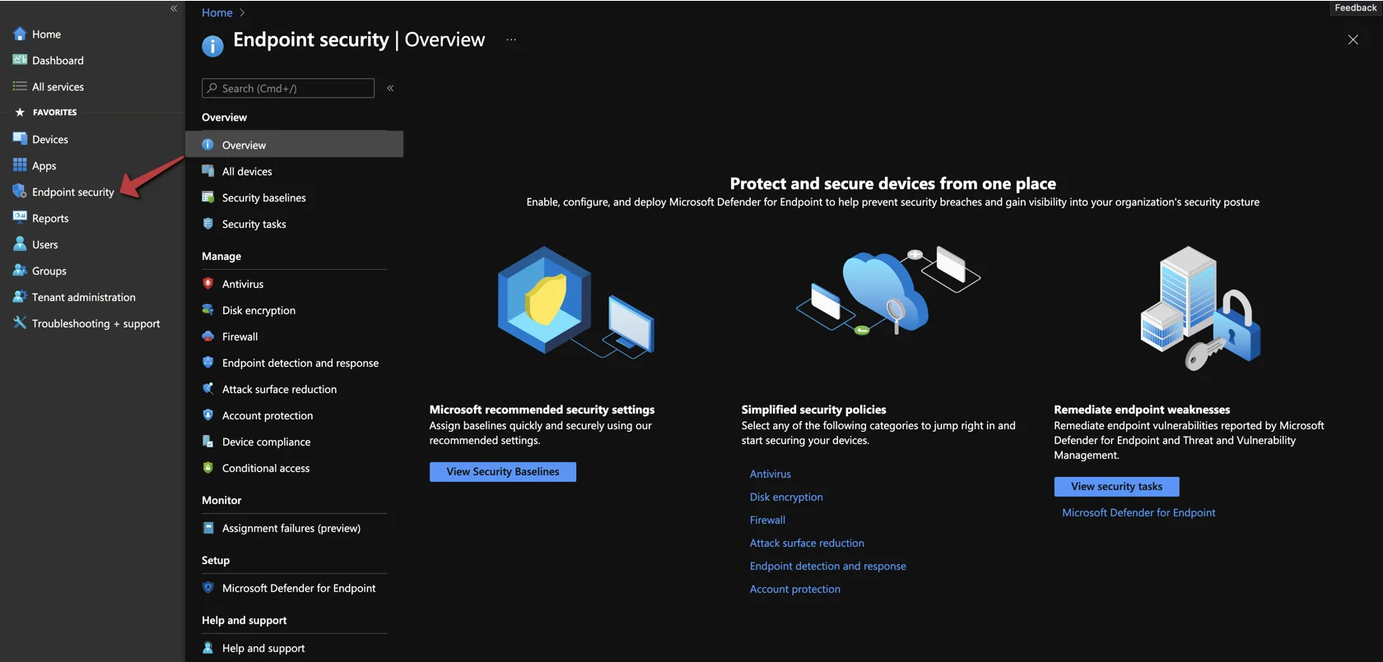Click the Devices icon in favorites
1383x662 pixels.
20,139
